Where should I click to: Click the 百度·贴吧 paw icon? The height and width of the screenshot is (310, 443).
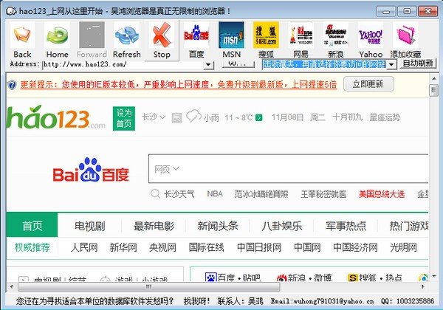point(210,278)
